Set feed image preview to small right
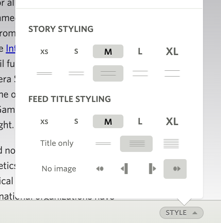 point(175,169)
